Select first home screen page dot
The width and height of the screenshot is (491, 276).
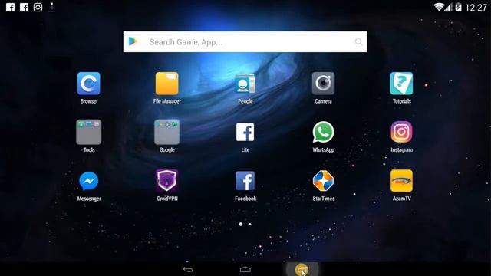[x=240, y=224]
